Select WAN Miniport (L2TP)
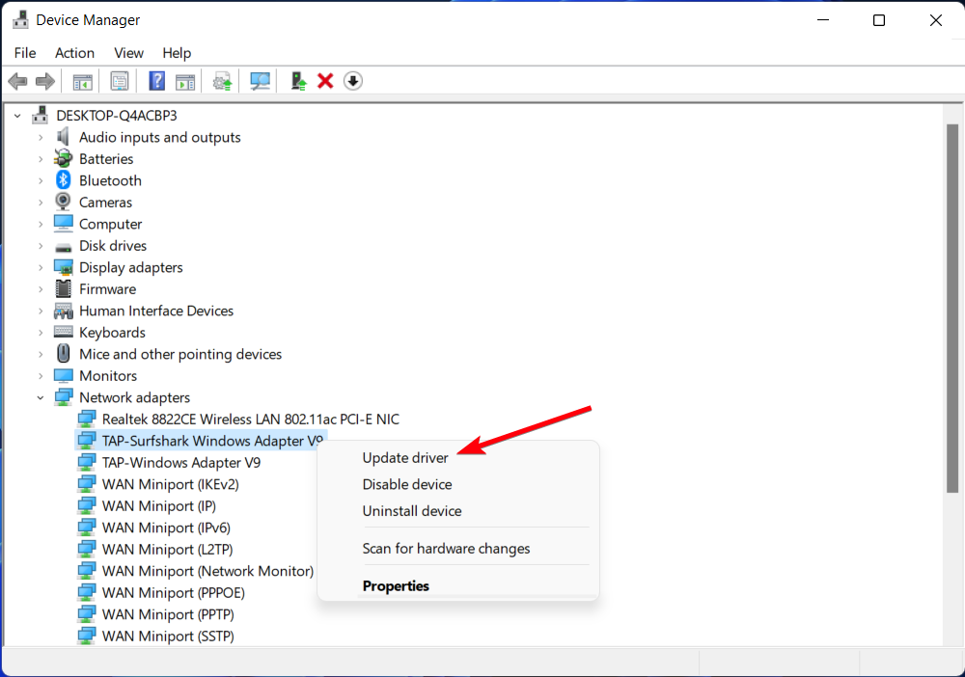Image resolution: width=965 pixels, height=677 pixels. (x=167, y=549)
